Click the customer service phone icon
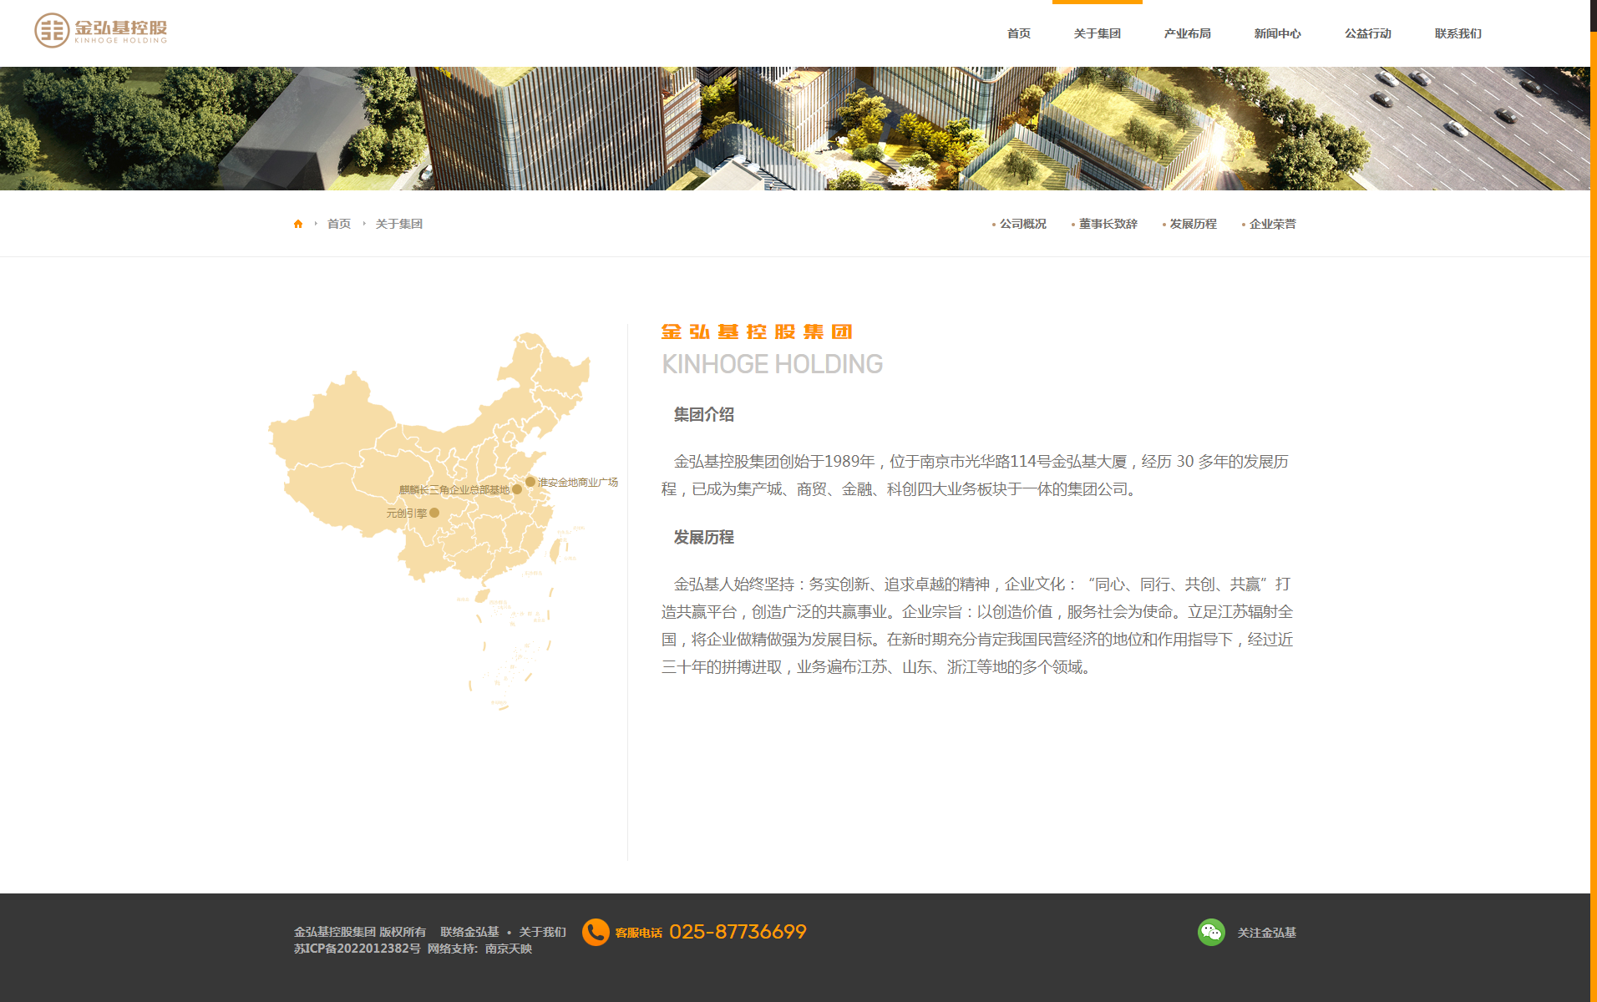 tap(596, 931)
